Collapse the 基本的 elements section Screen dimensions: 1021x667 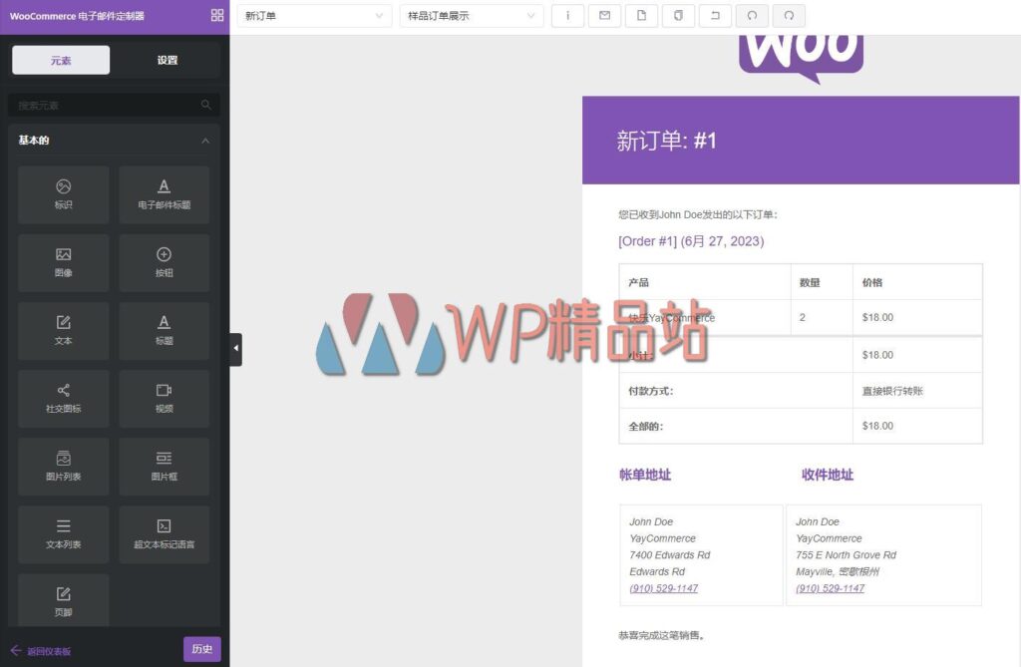point(206,140)
